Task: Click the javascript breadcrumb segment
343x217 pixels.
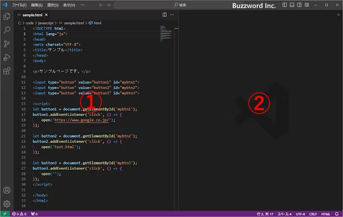Action: click(46, 23)
